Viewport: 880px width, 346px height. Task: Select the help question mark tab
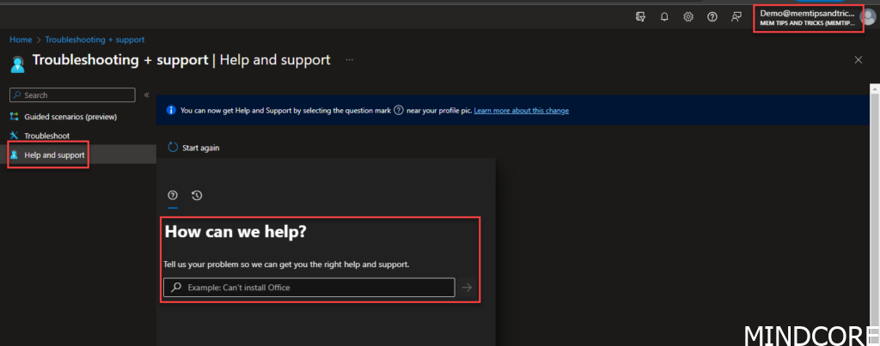point(173,195)
